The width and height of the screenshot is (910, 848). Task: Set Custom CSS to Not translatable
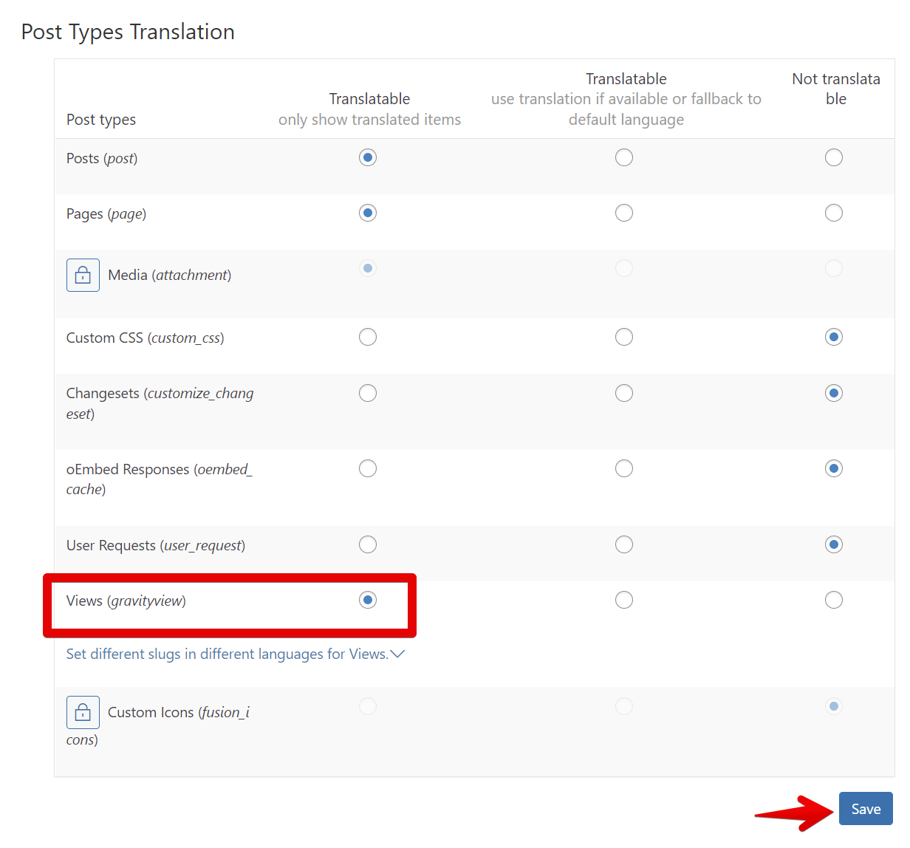(x=834, y=337)
